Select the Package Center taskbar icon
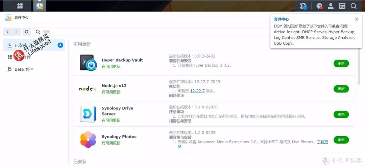Screen dimensions: 365x168 40,6
